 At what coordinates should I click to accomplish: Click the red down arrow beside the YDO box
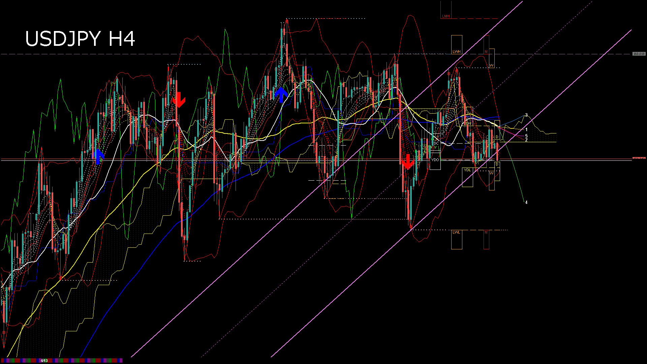coord(408,162)
